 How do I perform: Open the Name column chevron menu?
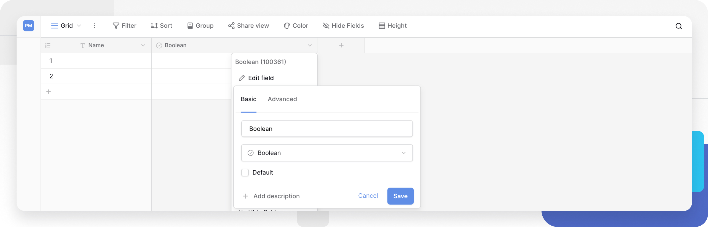click(x=143, y=45)
